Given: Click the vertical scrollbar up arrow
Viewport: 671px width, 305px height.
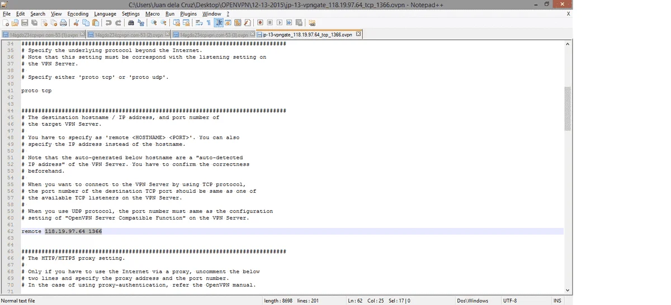Looking at the screenshot, I should (x=568, y=44).
